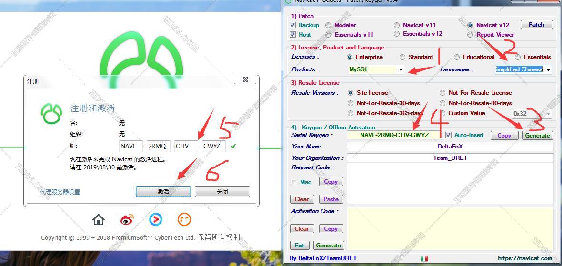Click Clear under Request Code
Screen dimensions: 562x266
(302, 199)
